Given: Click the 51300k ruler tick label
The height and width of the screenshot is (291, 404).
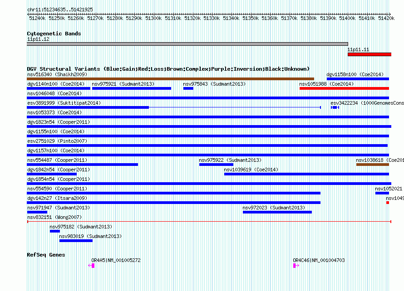Looking at the screenshot, I should [x=153, y=19].
